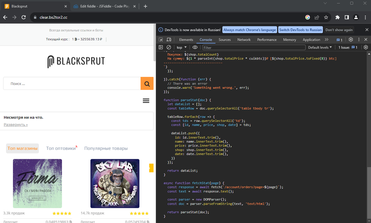Show more DevTools tabs via chevrons

pos(327,40)
